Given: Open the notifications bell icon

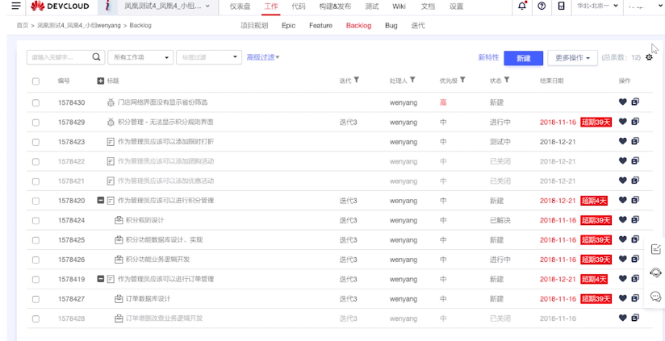Looking at the screenshot, I should point(522,6).
